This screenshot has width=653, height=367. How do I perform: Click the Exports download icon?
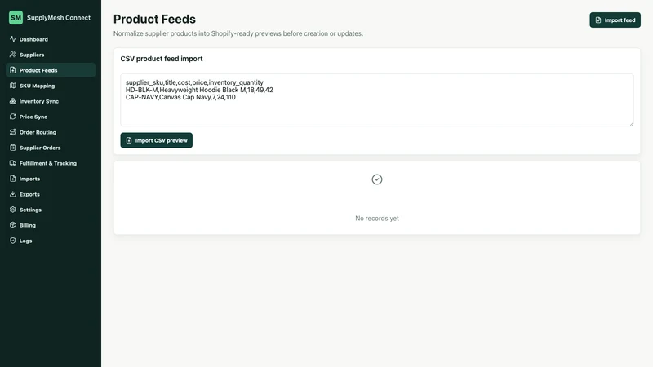pyautogui.click(x=13, y=194)
